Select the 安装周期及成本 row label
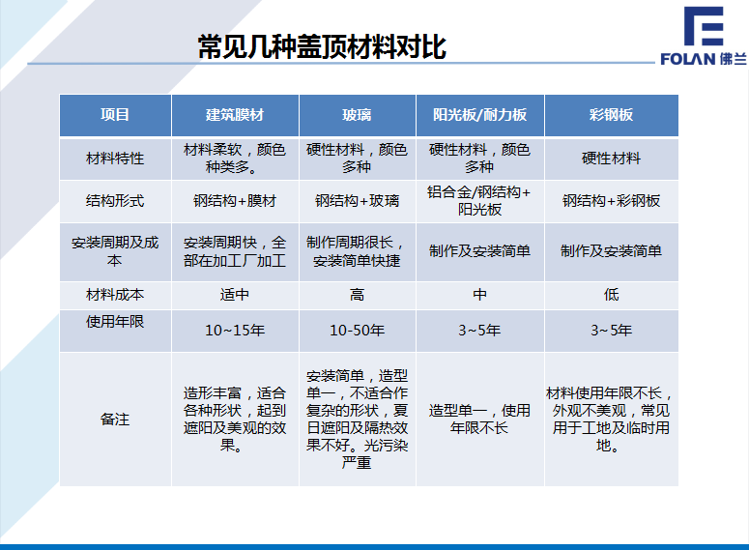749x550 pixels. [115, 251]
